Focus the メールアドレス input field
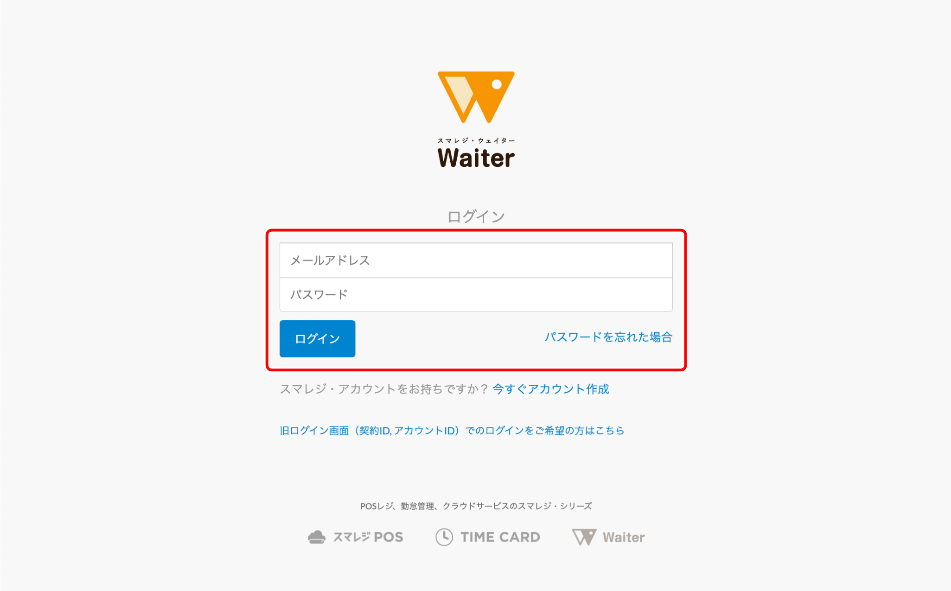Image resolution: width=951 pixels, height=591 pixels. [x=476, y=260]
